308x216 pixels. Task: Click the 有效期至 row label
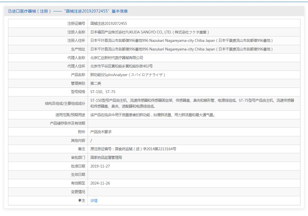78,183
